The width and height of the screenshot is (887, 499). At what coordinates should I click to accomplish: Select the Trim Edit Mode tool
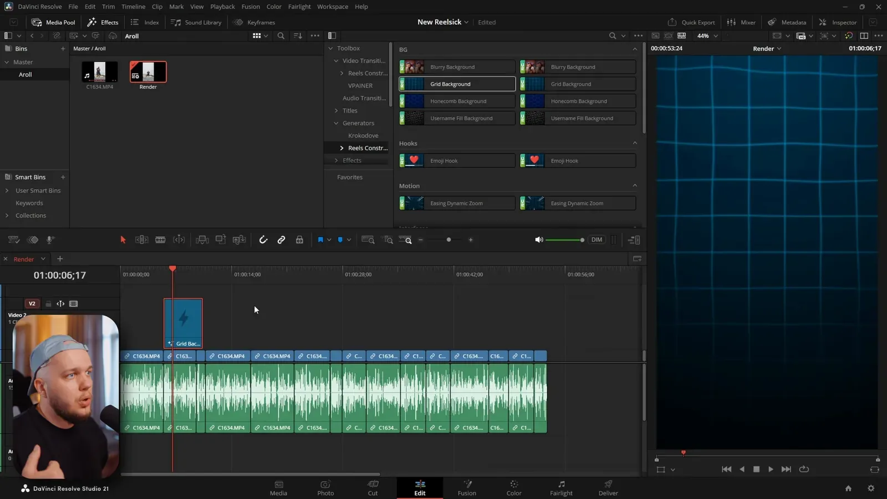141,240
